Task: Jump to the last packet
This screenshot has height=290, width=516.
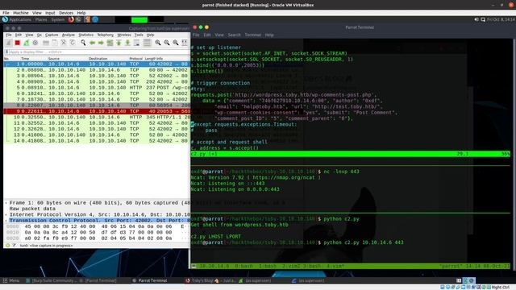Action: coord(127,43)
